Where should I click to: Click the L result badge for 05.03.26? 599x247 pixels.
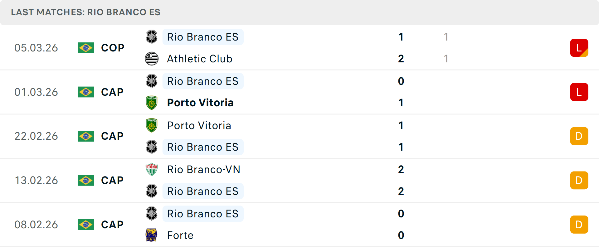[x=579, y=48]
